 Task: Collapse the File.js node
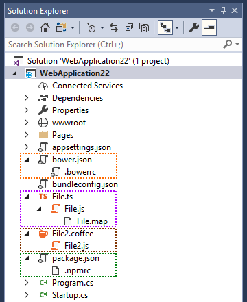coord(39,209)
